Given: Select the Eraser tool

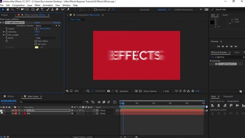Looking at the screenshot, I should [x=57, y=10].
